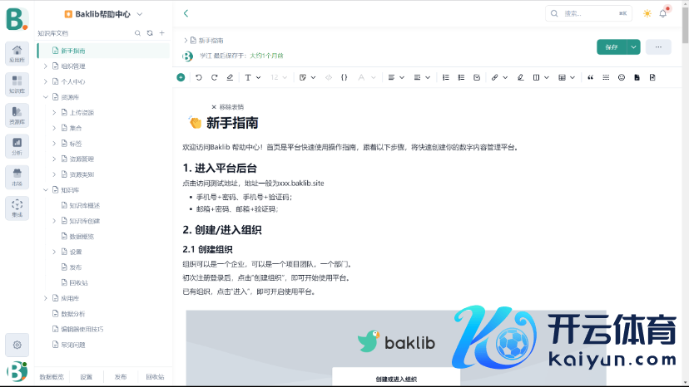Viewport: 689px width, 387px height.
Task: Open dropdown arrow beside 保存 button
Action: coord(634,47)
